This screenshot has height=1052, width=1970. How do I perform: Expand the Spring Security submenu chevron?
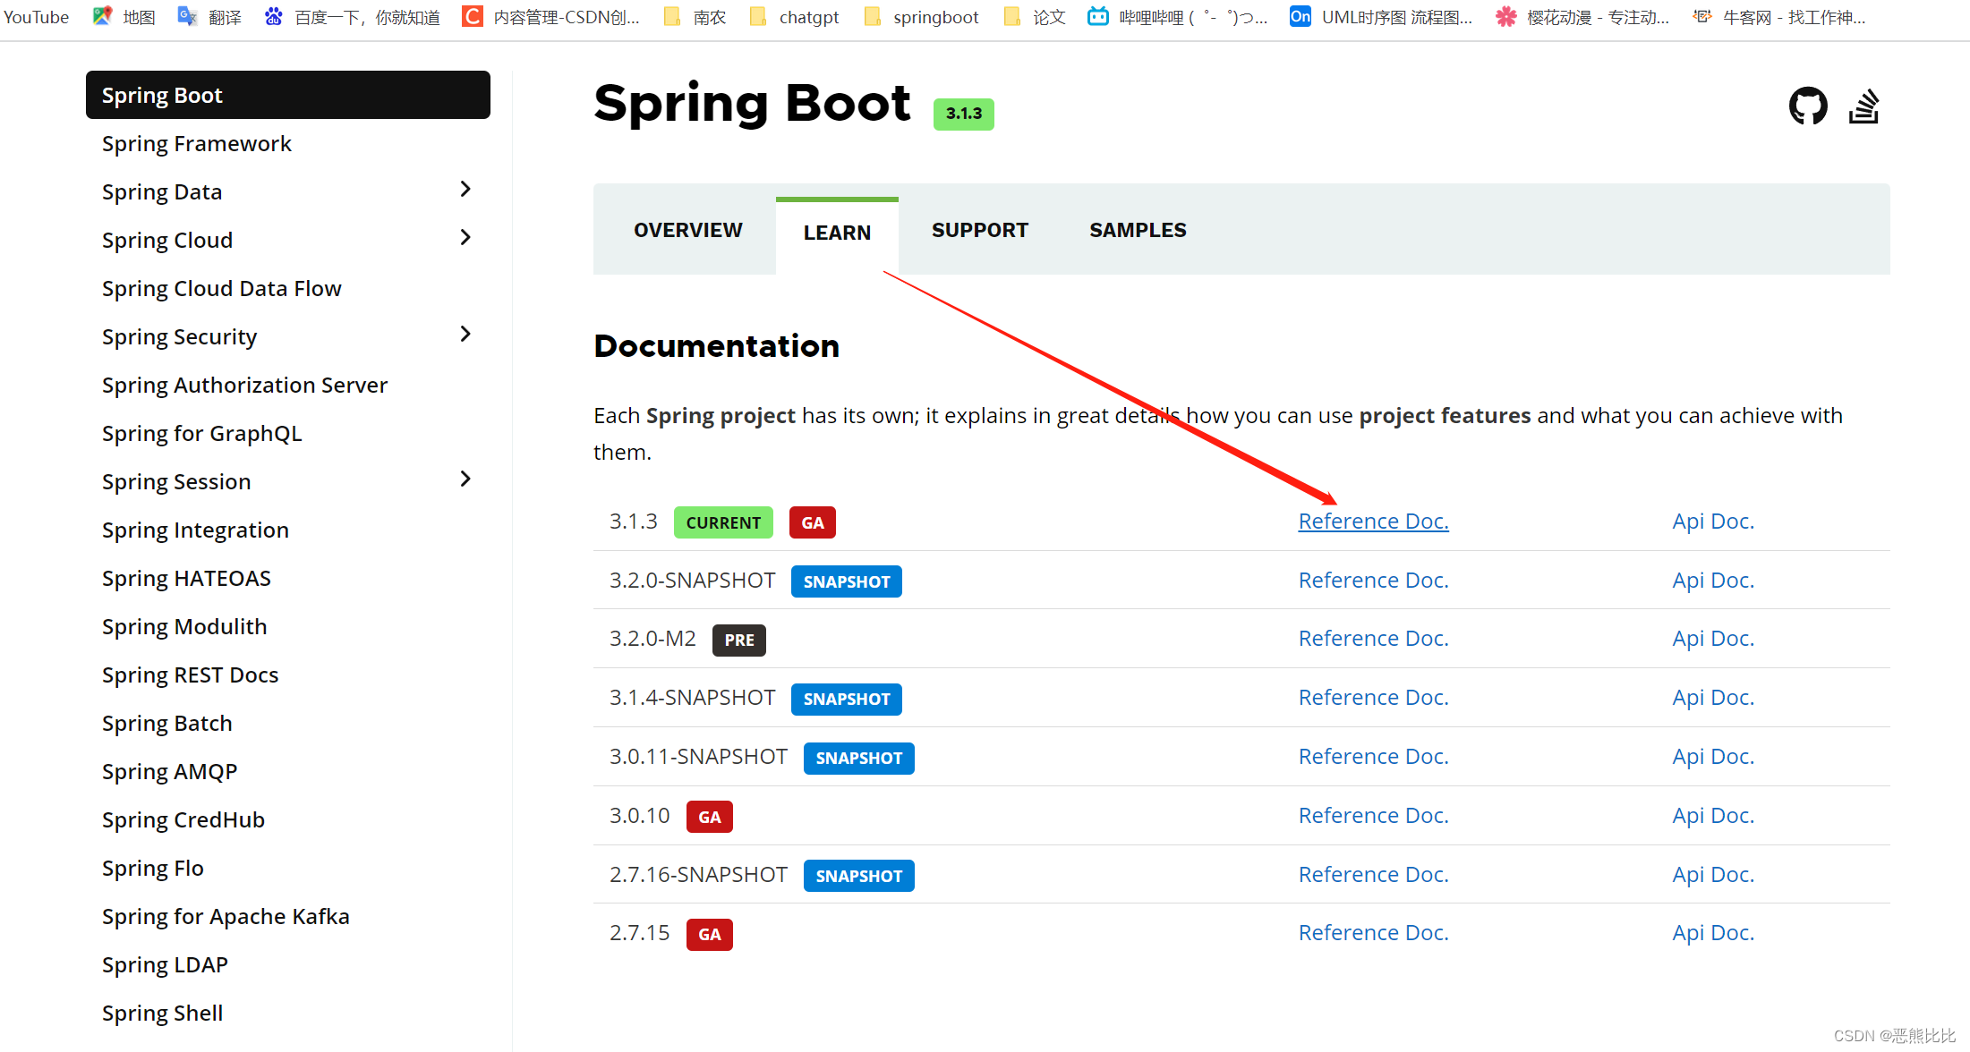click(465, 335)
